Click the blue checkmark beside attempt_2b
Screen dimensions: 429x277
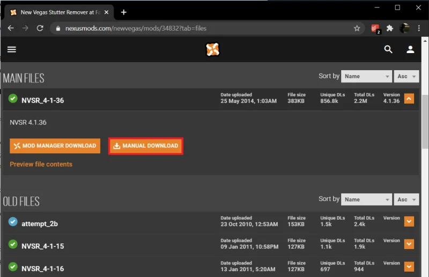(13, 222)
